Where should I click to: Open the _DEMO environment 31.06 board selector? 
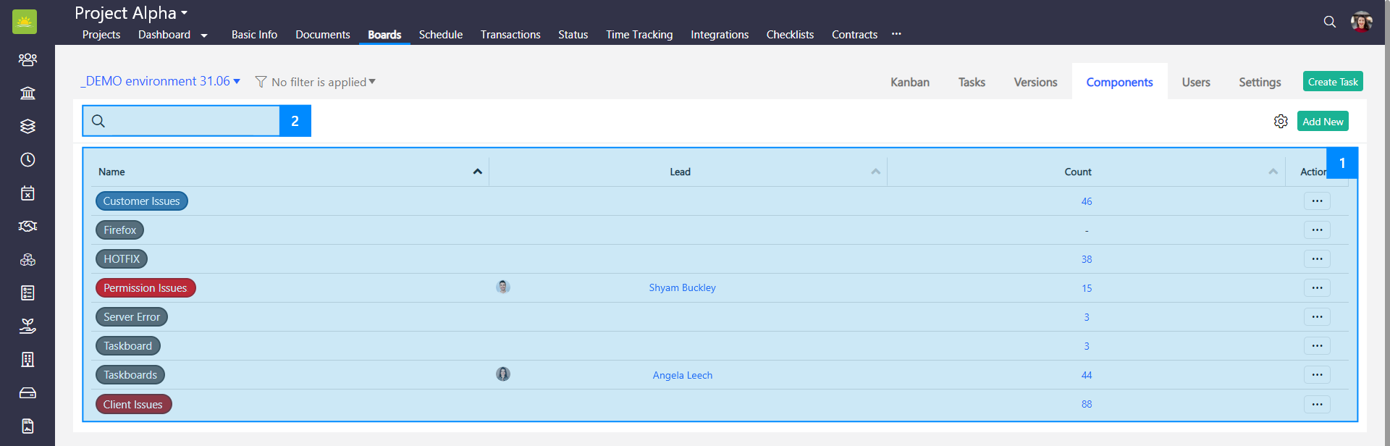pyautogui.click(x=160, y=81)
